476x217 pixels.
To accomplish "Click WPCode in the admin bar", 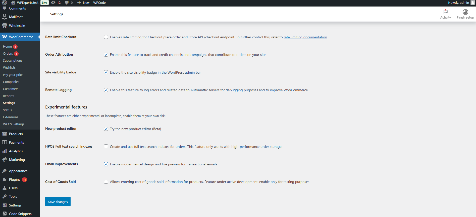I will click(99, 3).
